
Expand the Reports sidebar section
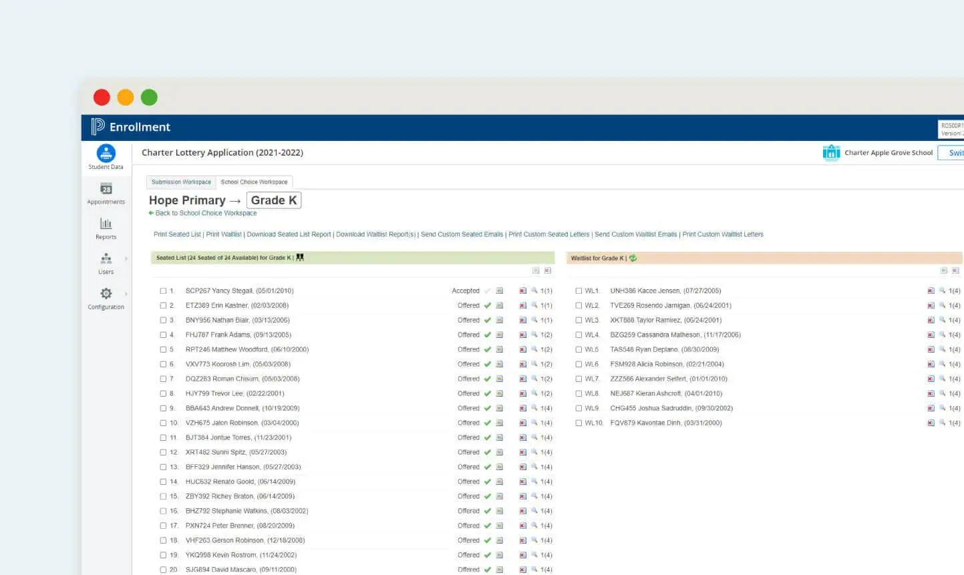pyautogui.click(x=106, y=228)
